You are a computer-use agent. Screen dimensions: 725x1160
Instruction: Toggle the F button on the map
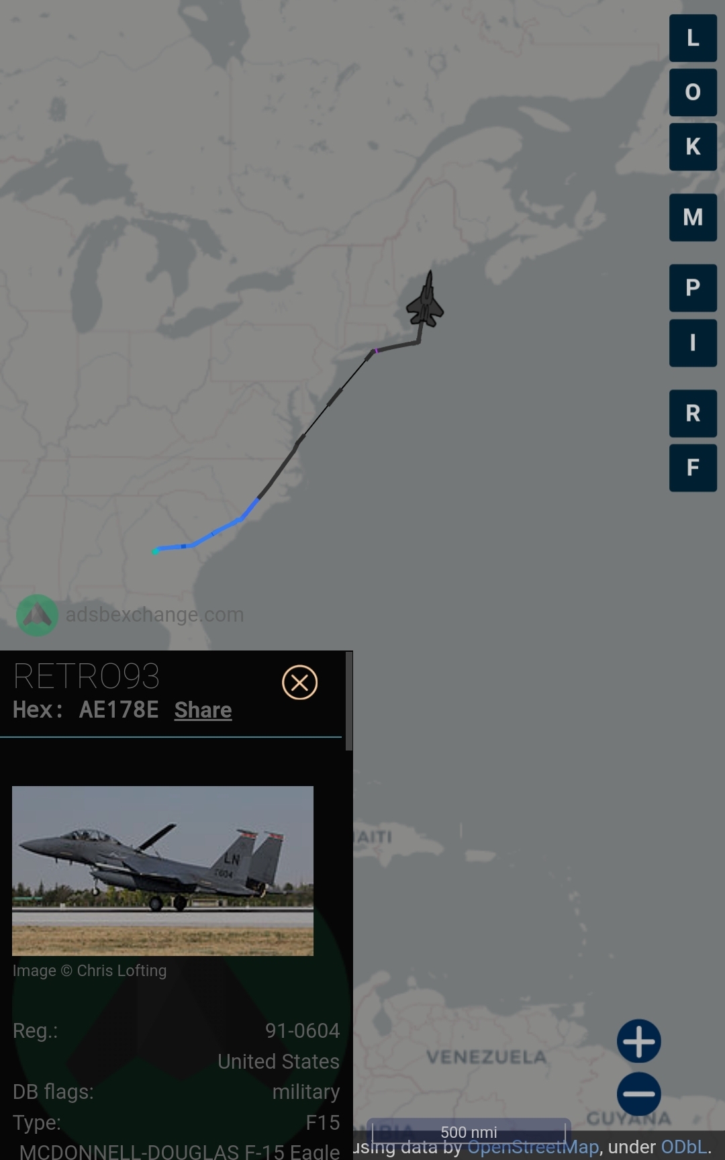point(693,468)
